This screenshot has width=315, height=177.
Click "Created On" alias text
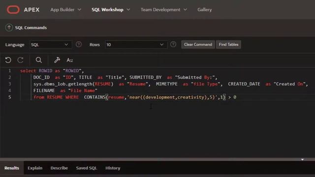pyautogui.click(x=290, y=84)
